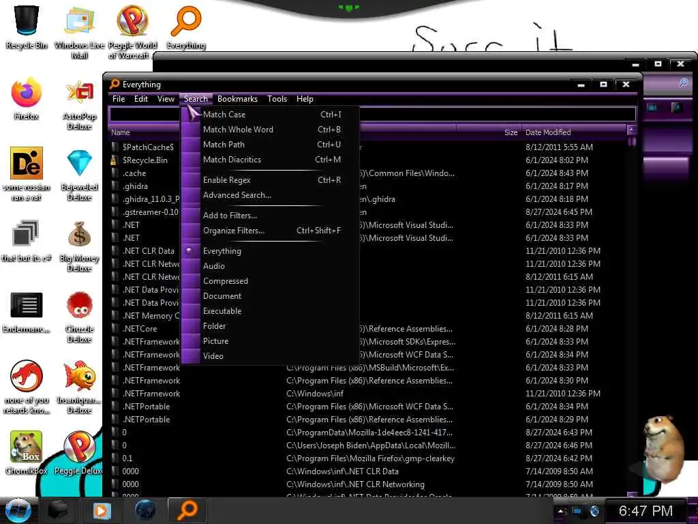The height and width of the screenshot is (524, 698).
Task: Open 'that but its c#' desktop icon
Action: point(27,241)
